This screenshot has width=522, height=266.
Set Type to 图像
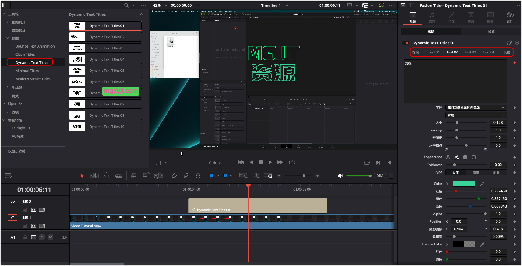click(x=476, y=172)
